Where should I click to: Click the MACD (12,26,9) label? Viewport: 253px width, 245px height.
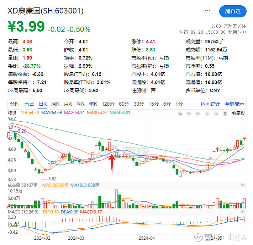23,212
